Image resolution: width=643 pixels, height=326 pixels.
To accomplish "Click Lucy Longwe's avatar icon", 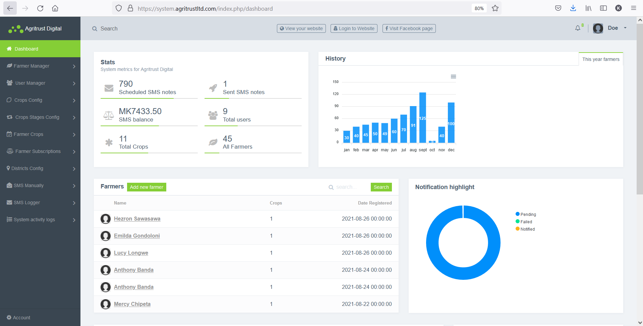I will (x=106, y=253).
